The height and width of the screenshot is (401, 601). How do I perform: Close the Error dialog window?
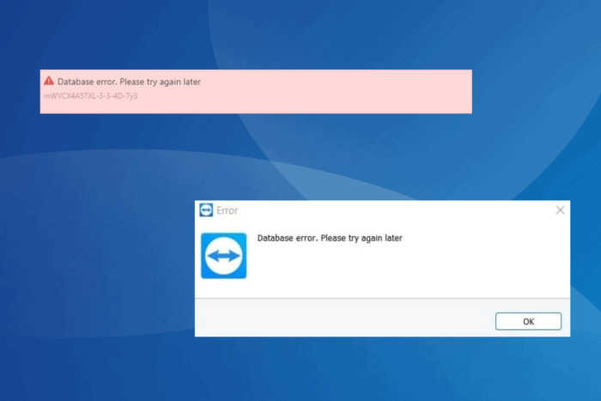point(560,210)
